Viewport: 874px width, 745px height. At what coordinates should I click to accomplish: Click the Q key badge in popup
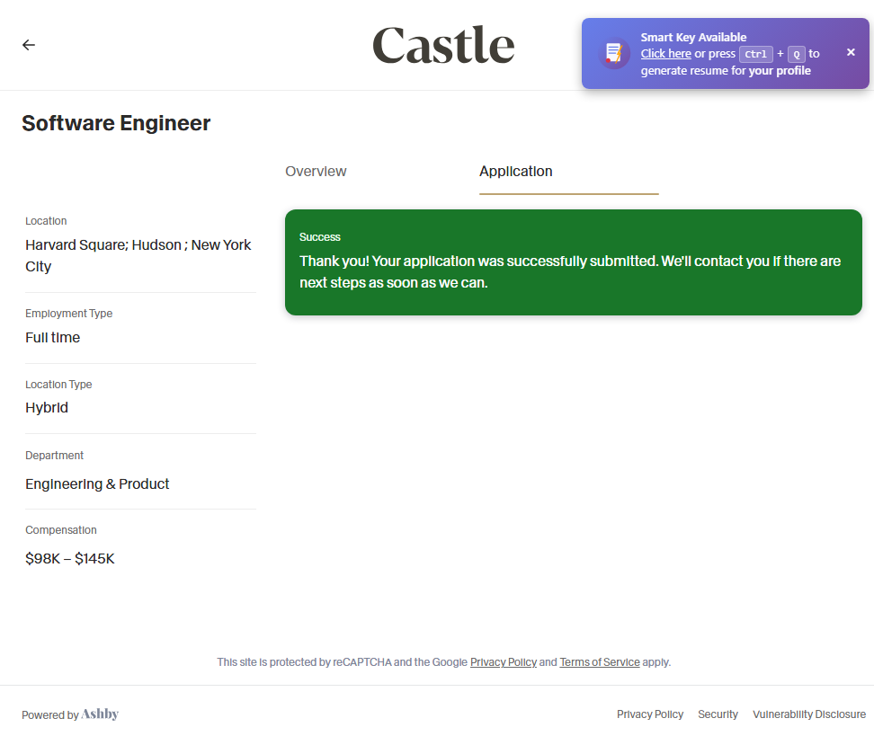[x=796, y=54]
